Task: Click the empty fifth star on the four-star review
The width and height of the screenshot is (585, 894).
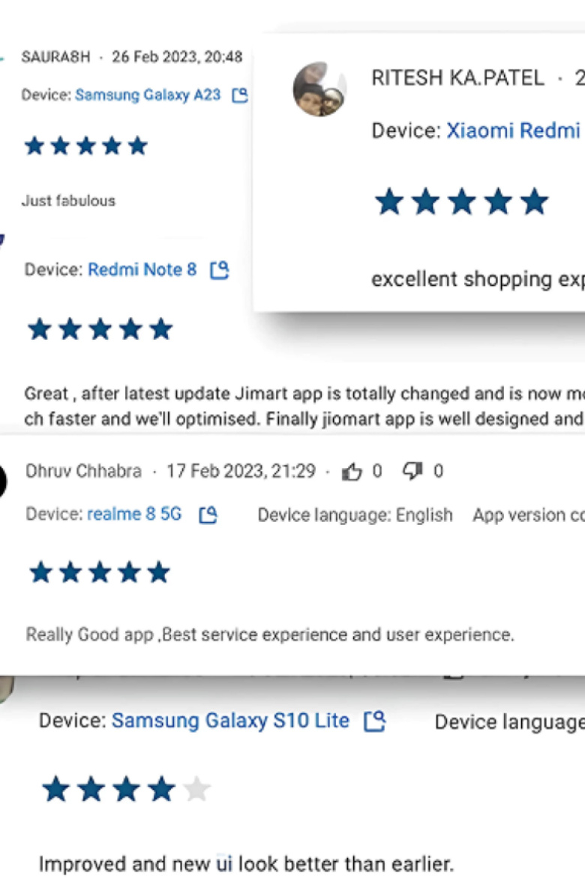Action: pos(196,789)
